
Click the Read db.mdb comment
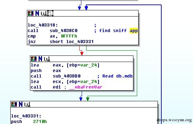pos(118,76)
